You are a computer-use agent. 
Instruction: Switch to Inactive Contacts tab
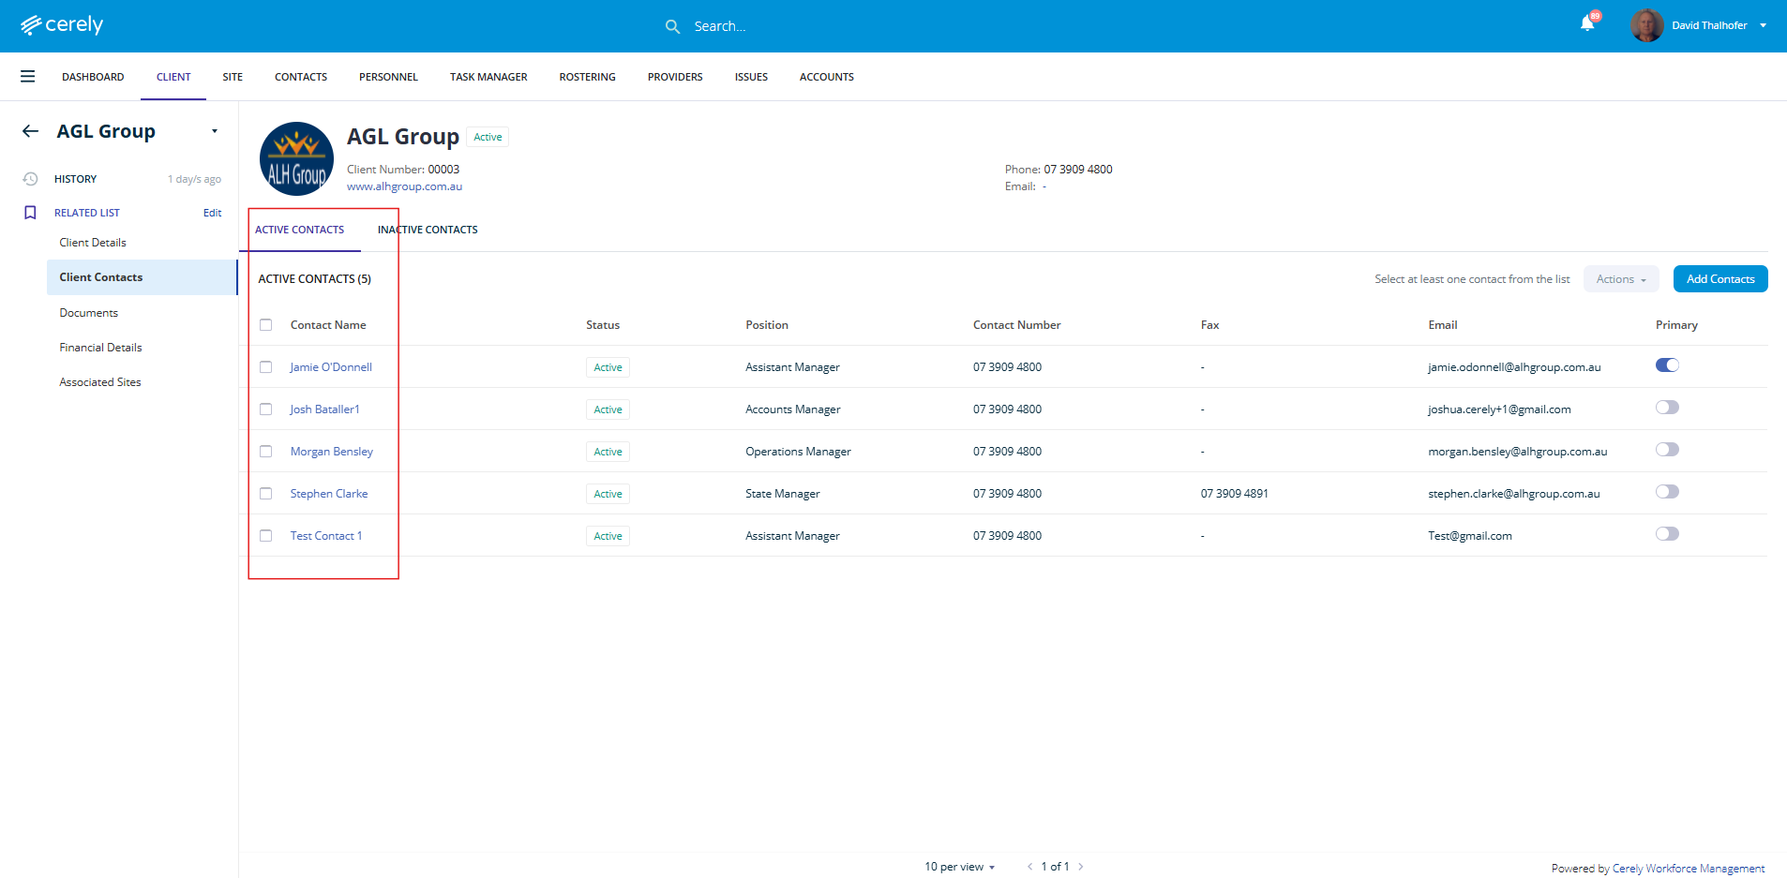point(428,230)
